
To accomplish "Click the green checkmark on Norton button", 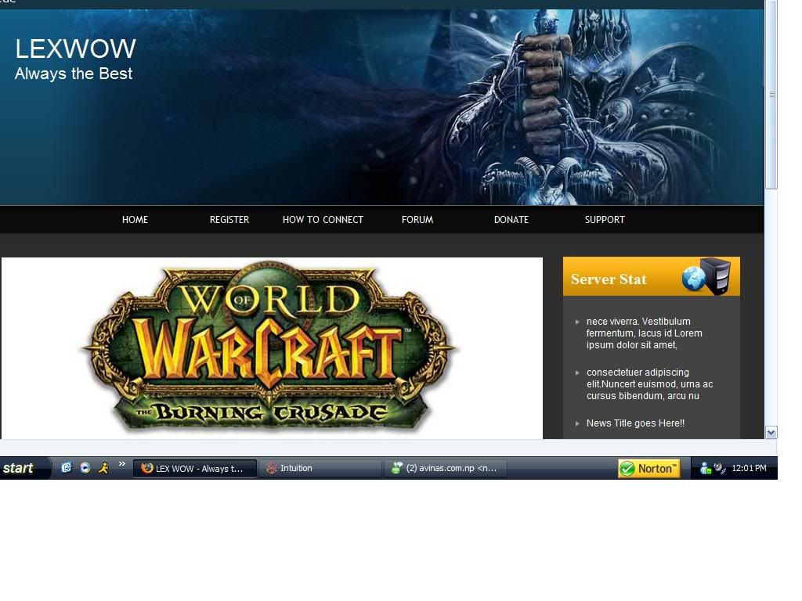I will pyautogui.click(x=627, y=469).
